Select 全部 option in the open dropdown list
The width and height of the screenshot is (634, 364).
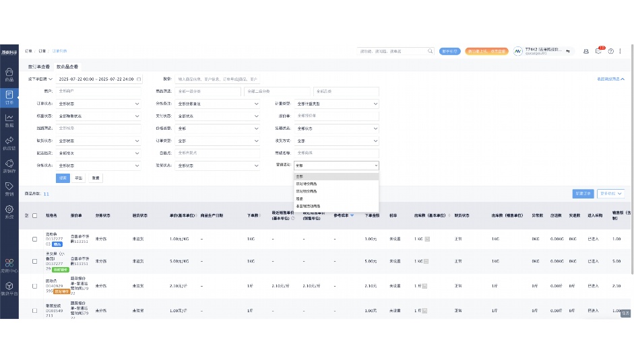pyautogui.click(x=300, y=177)
